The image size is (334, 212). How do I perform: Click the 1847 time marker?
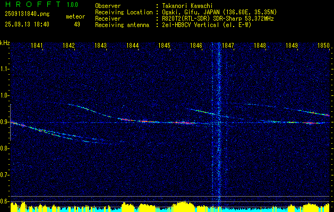[228, 46]
